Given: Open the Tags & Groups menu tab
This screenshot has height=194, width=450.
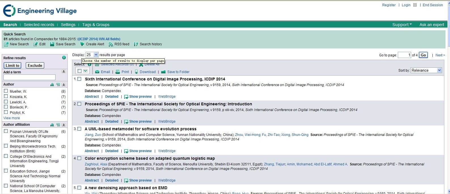Looking at the screenshot, I should (x=96, y=25).
